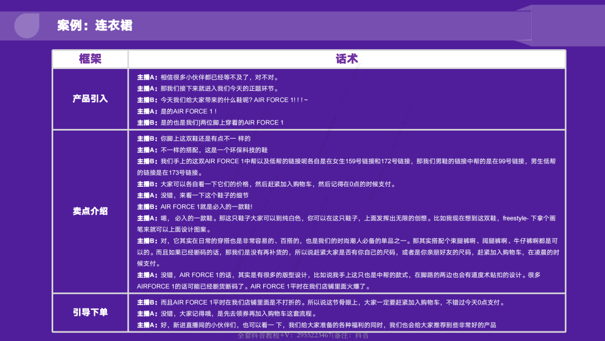Viewport: 605px width, 341px height.
Task: Select line "是的也是我们两位脚上穿着的AIR FORCE 1"
Action: 210,122
